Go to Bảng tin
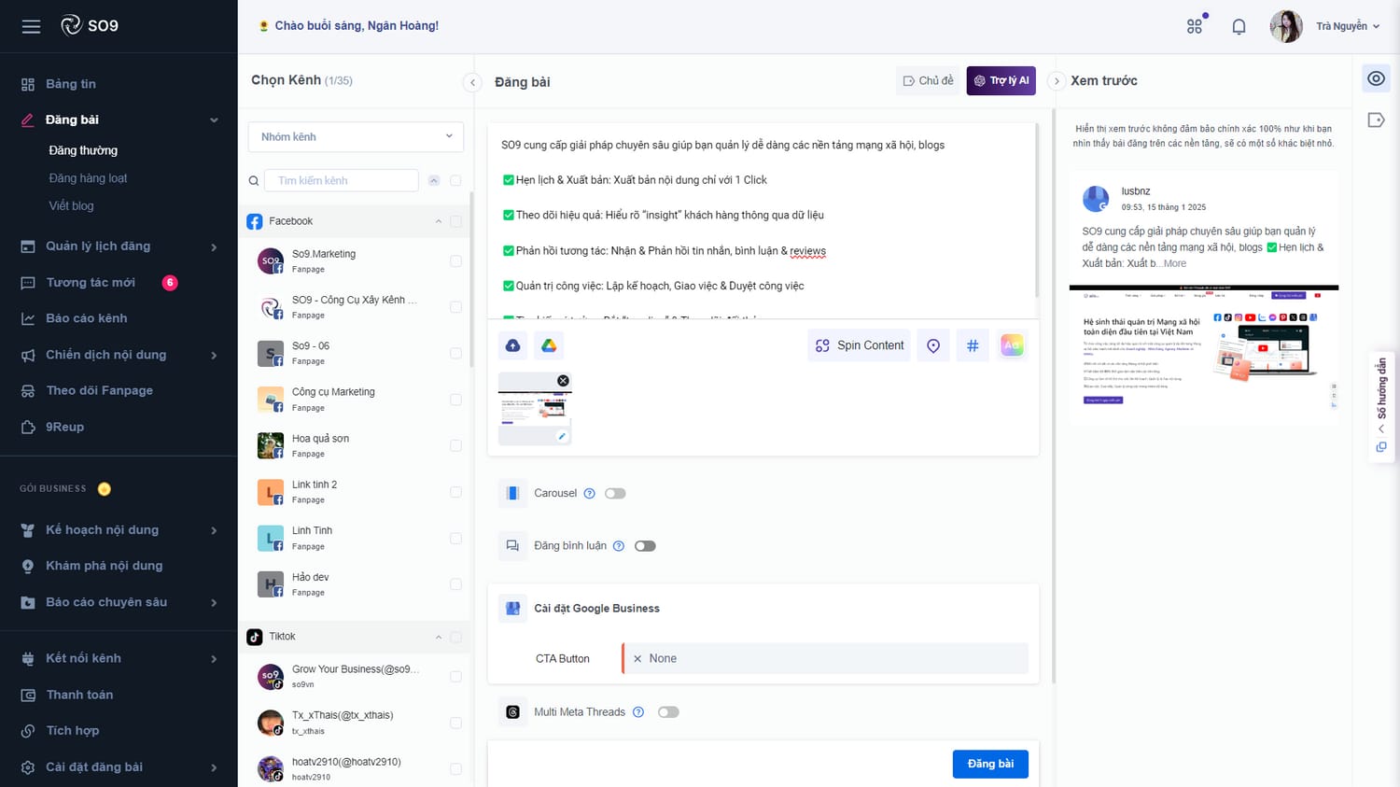This screenshot has width=1400, height=787. [71, 84]
